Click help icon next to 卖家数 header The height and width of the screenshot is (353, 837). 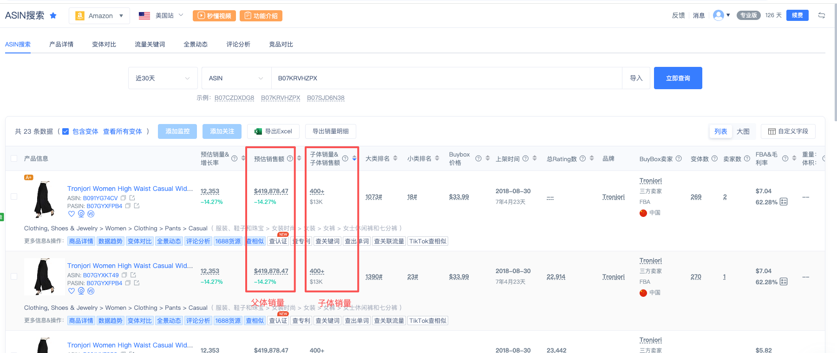tap(747, 158)
